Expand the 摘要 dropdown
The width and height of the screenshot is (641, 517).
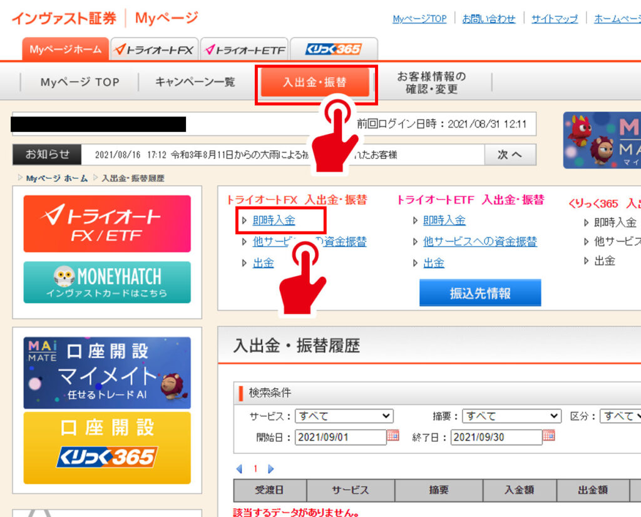pyautogui.click(x=512, y=416)
